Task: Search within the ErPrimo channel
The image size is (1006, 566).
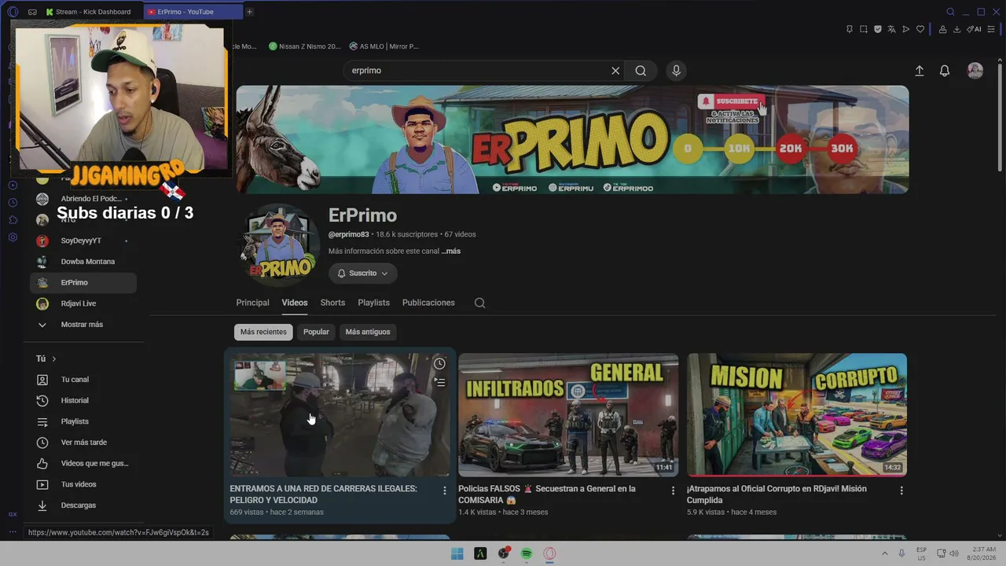Action: (x=480, y=303)
